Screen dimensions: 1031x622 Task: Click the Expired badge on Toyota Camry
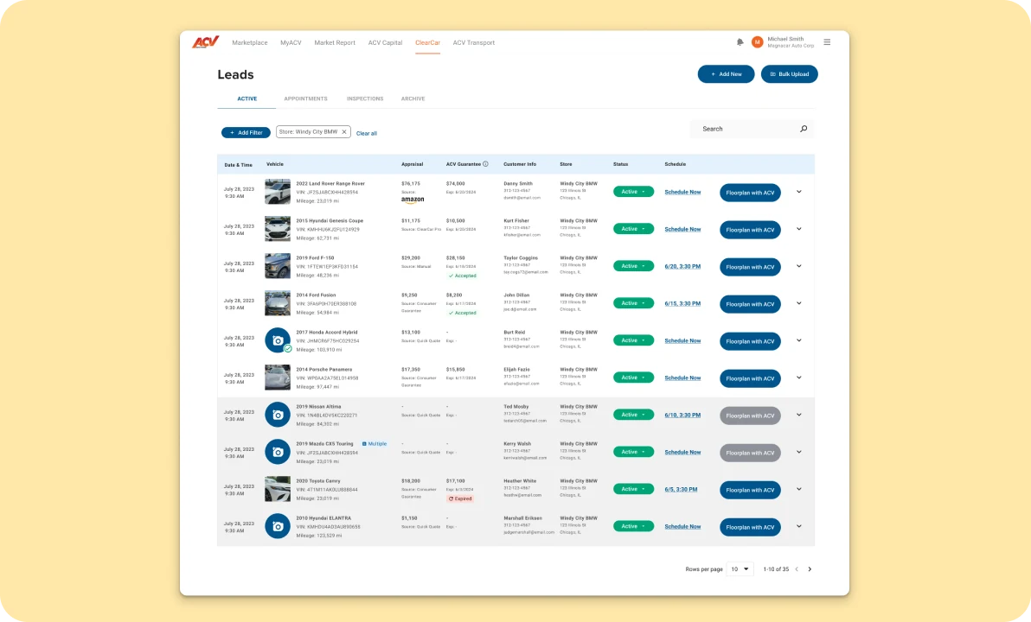460,498
